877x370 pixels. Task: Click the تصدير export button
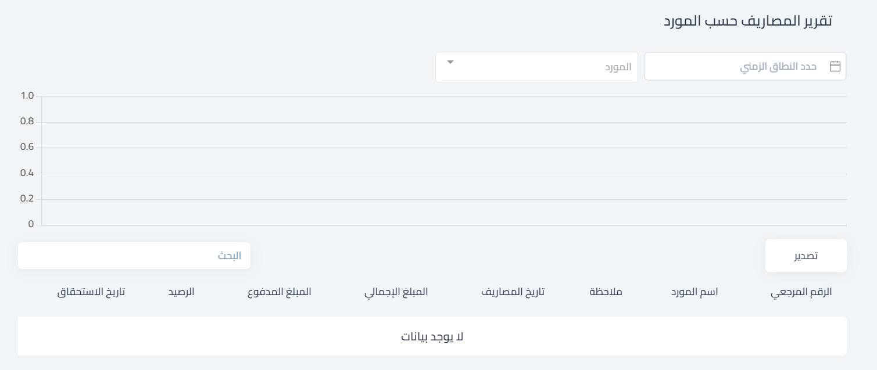tap(806, 256)
